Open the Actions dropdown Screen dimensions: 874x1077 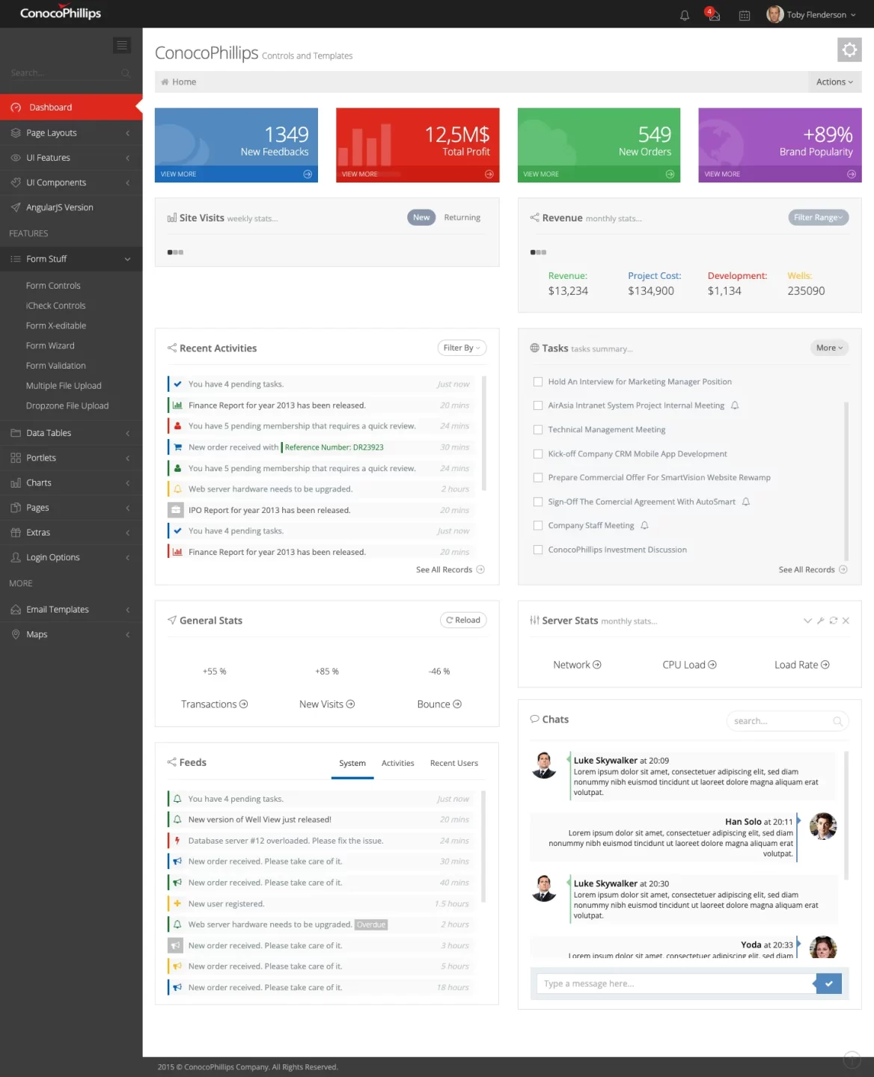[834, 82]
